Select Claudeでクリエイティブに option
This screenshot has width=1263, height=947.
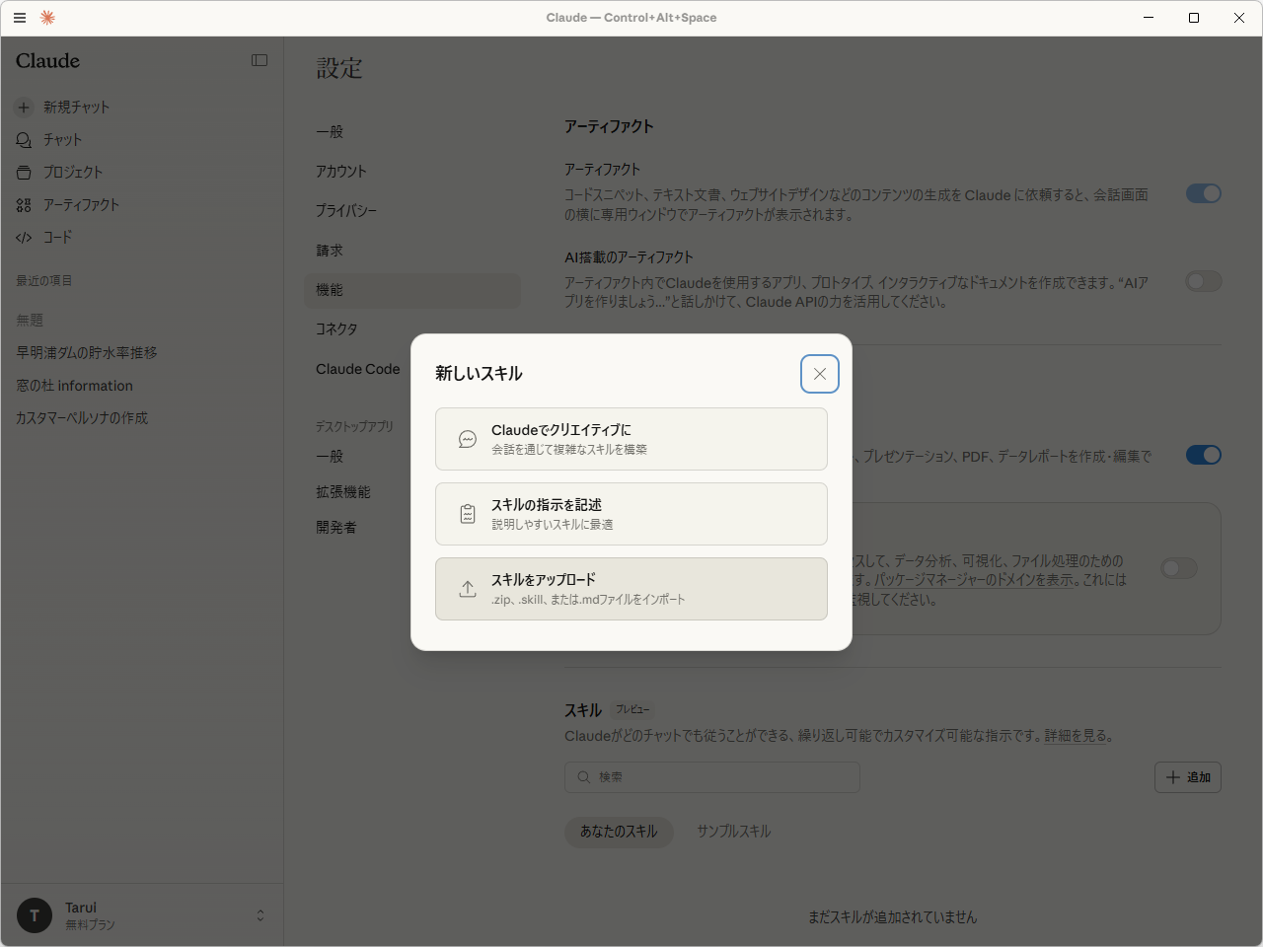click(x=631, y=438)
